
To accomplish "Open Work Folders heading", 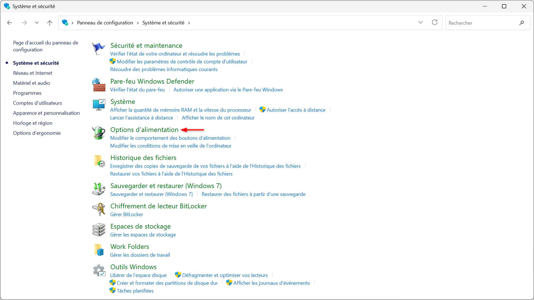I will [x=130, y=247].
